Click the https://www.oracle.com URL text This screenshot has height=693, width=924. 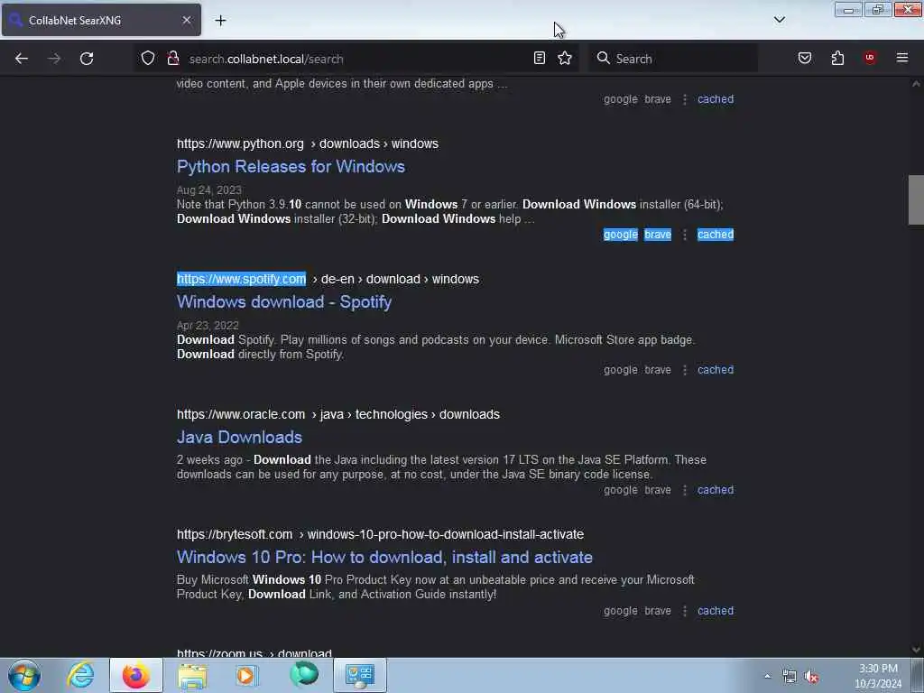point(240,414)
